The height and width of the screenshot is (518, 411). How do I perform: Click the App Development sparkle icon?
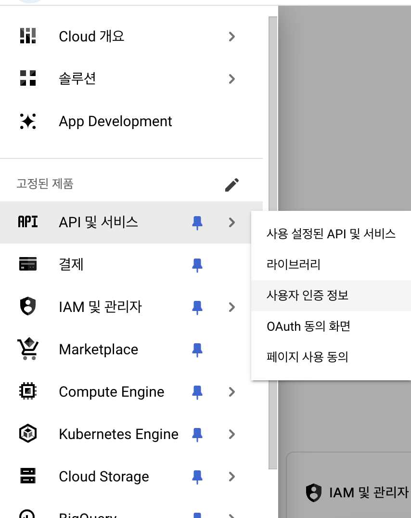[x=27, y=121]
